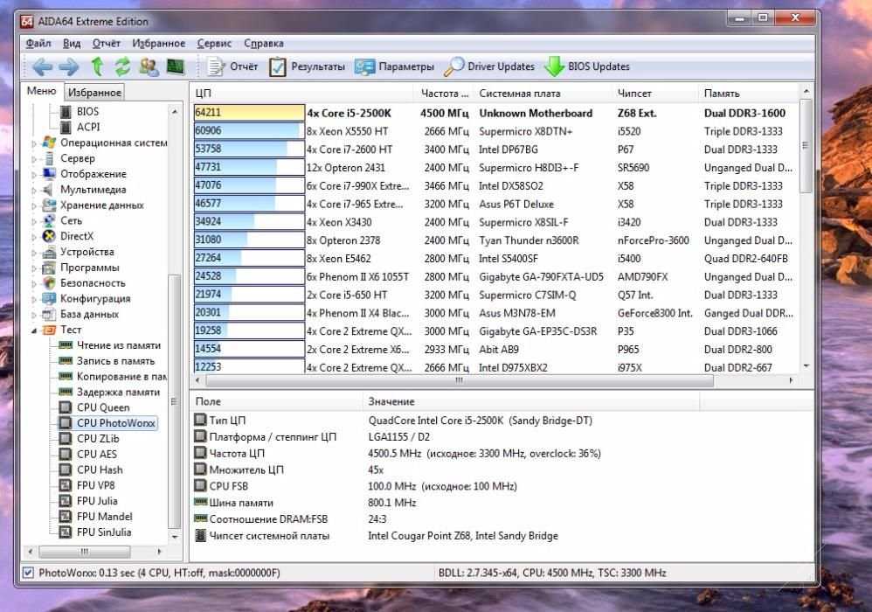The image size is (872, 612).
Task: Expand the Операционная система node
Action: (x=33, y=143)
